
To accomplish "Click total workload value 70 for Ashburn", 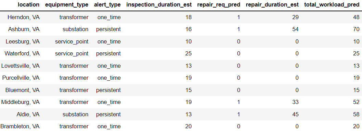I will tap(356, 29).
